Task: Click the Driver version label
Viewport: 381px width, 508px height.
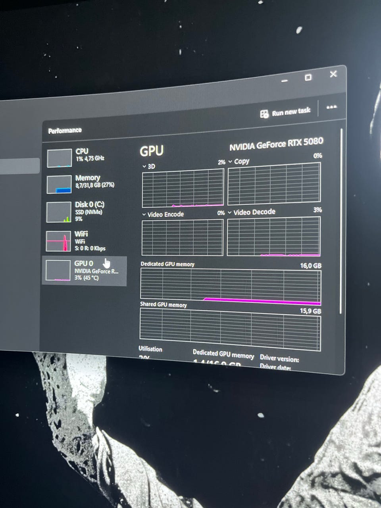Action: [279, 358]
